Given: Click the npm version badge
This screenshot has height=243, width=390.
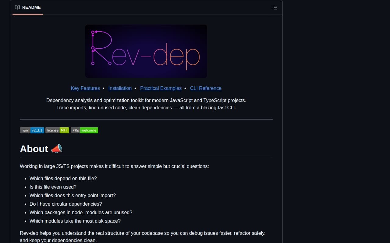Looking at the screenshot, I should [x=32, y=130].
